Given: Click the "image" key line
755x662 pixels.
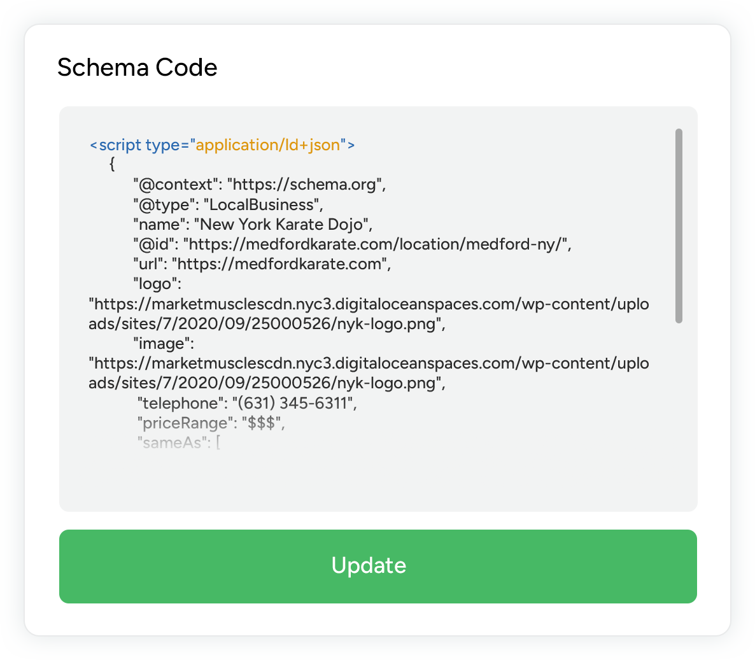Looking at the screenshot, I should coord(163,344).
